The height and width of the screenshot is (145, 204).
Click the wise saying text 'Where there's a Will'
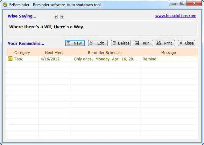pos(47,27)
